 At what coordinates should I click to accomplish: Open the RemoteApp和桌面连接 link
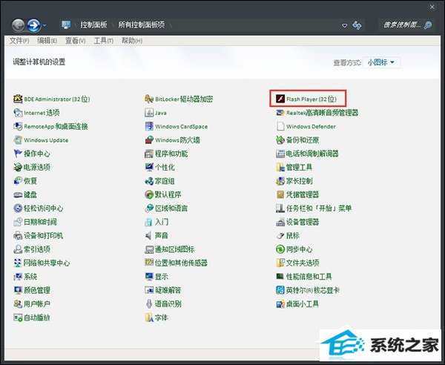point(56,126)
